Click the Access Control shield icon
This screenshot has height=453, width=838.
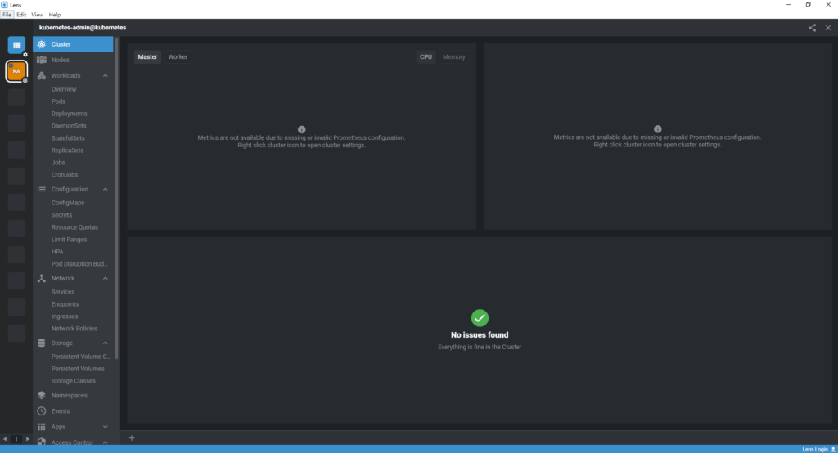pos(42,442)
